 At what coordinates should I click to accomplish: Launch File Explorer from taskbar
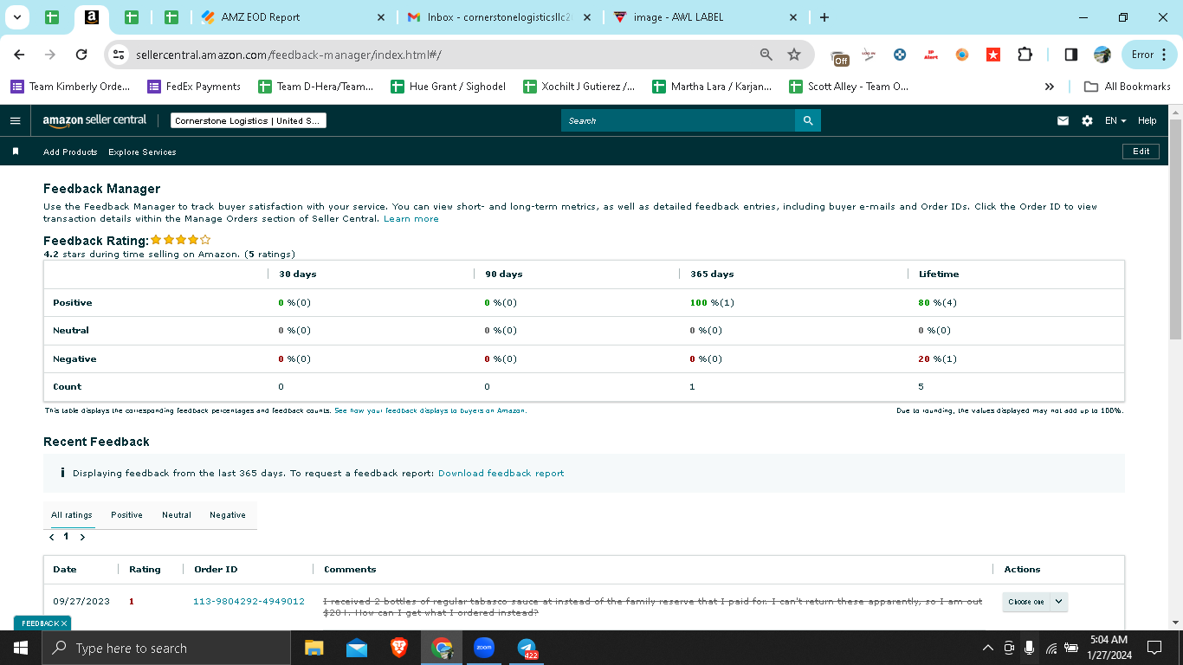314,648
